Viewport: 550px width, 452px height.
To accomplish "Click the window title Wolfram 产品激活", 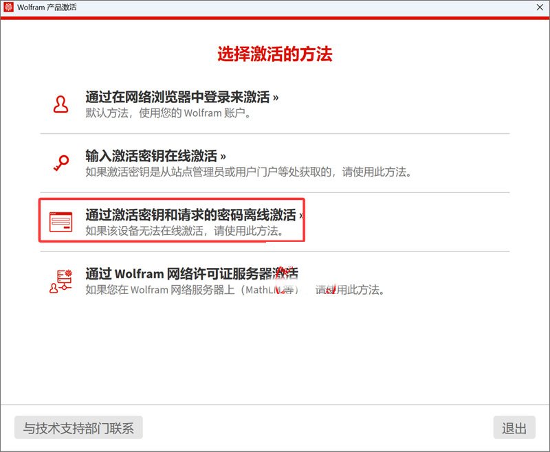I will coord(47,7).
